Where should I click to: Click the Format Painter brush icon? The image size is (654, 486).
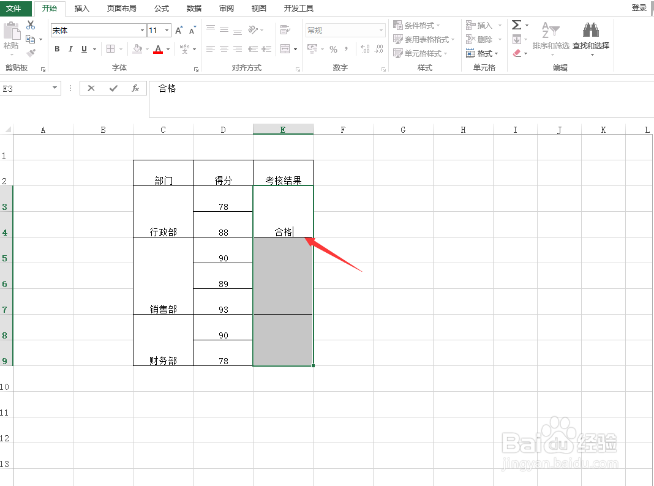pyautogui.click(x=31, y=53)
